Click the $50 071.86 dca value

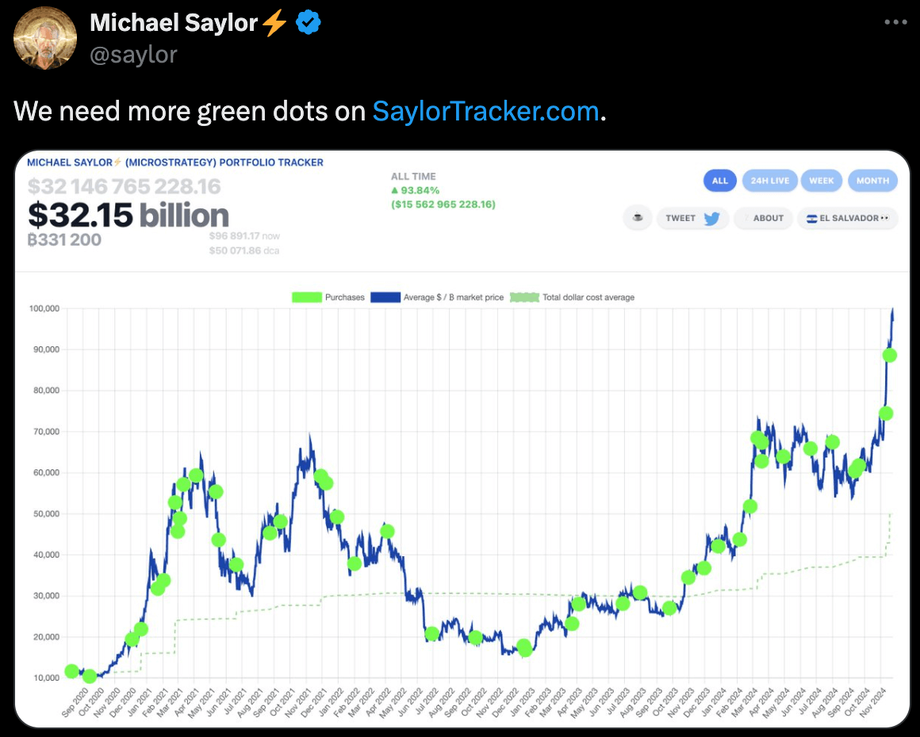tap(244, 250)
